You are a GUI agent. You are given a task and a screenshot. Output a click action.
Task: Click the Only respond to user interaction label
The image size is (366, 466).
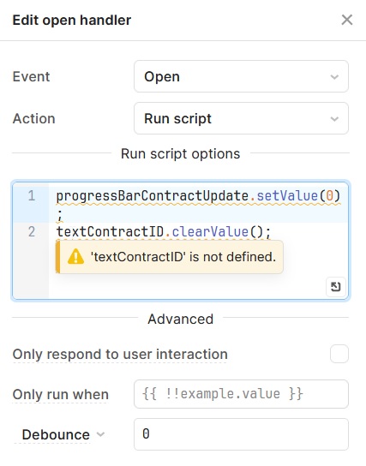point(120,355)
